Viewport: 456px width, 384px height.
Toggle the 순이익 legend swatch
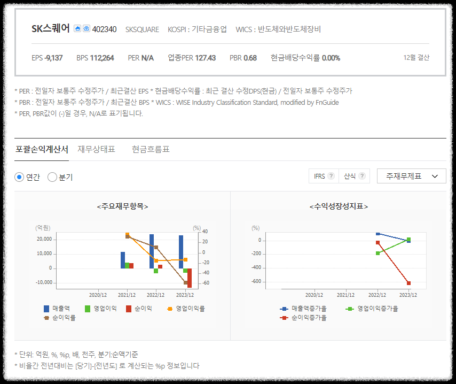coord(129,309)
